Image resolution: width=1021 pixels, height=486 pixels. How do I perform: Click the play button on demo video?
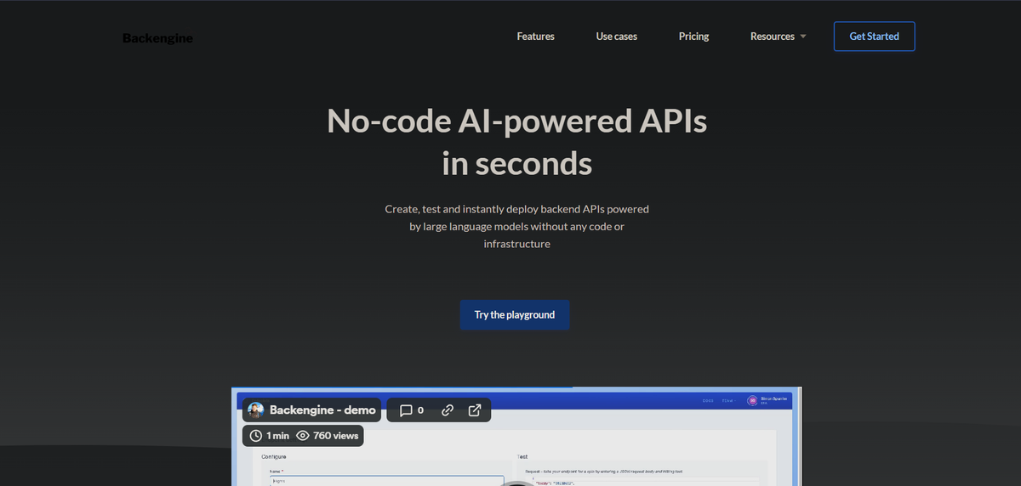pyautogui.click(x=516, y=482)
